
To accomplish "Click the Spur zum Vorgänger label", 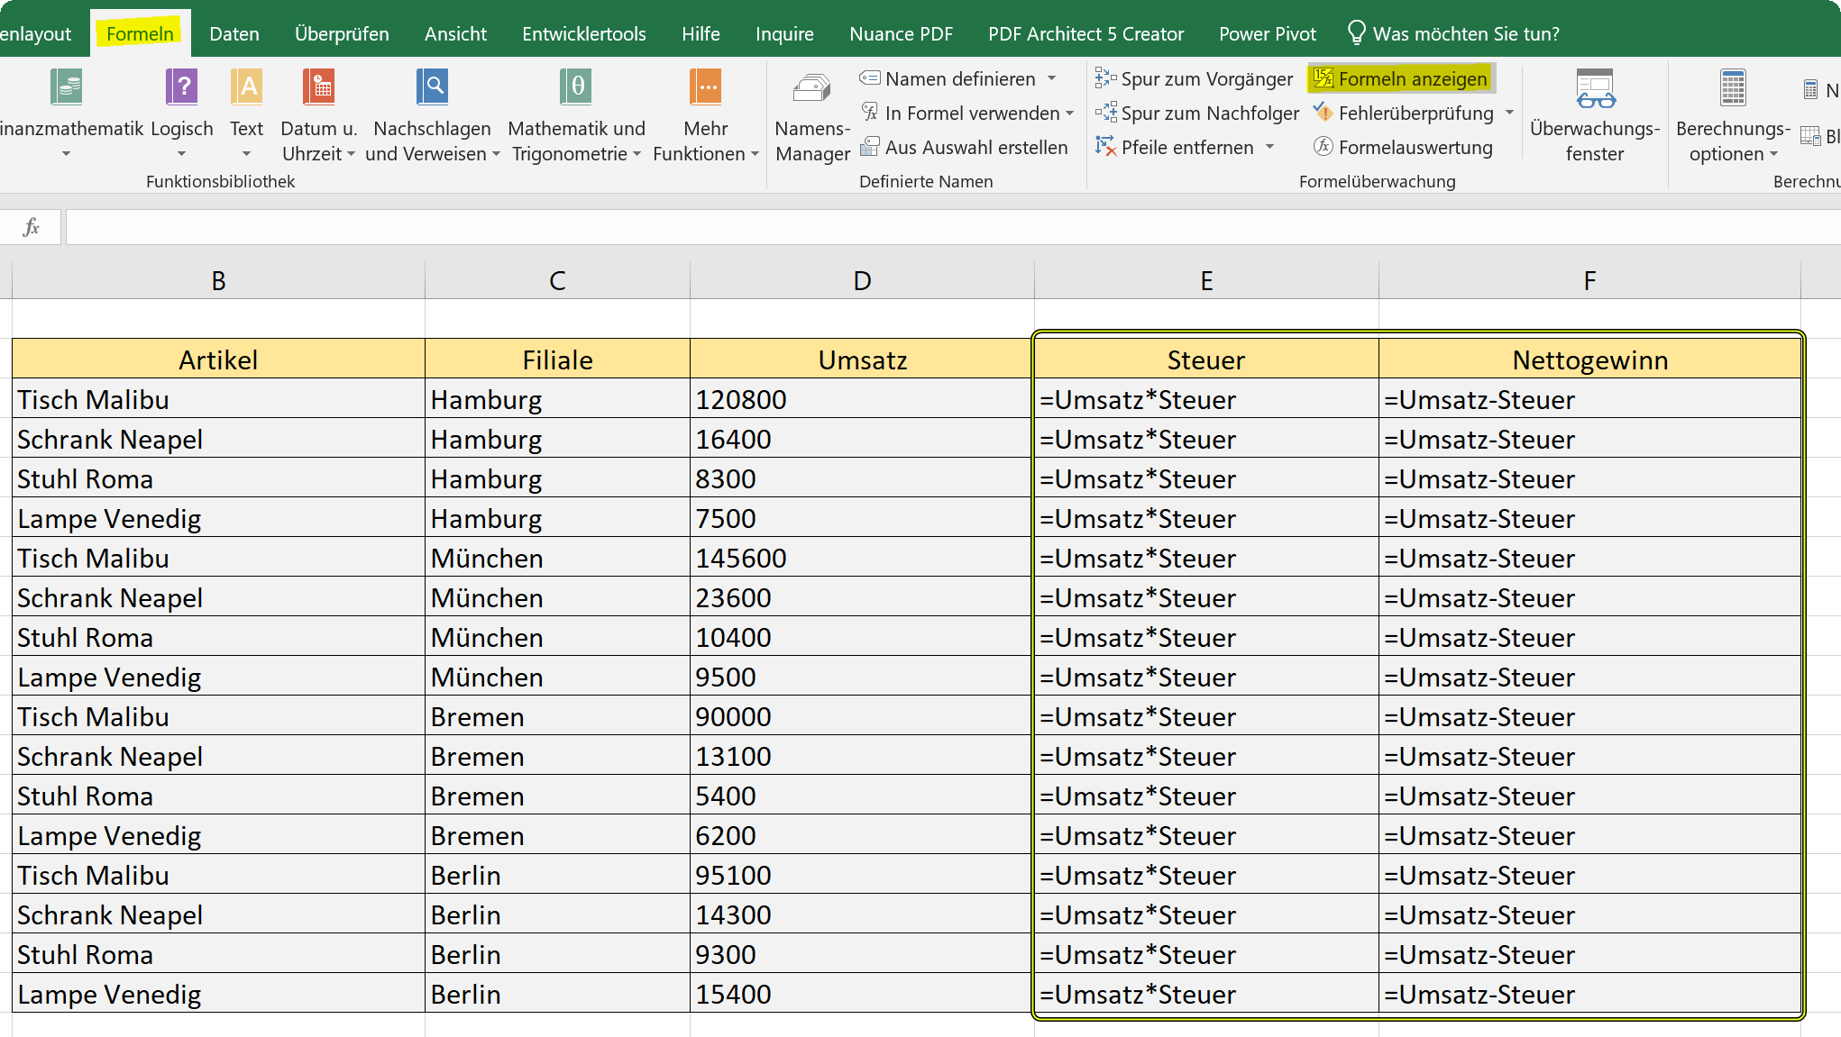I will 1207,78.
